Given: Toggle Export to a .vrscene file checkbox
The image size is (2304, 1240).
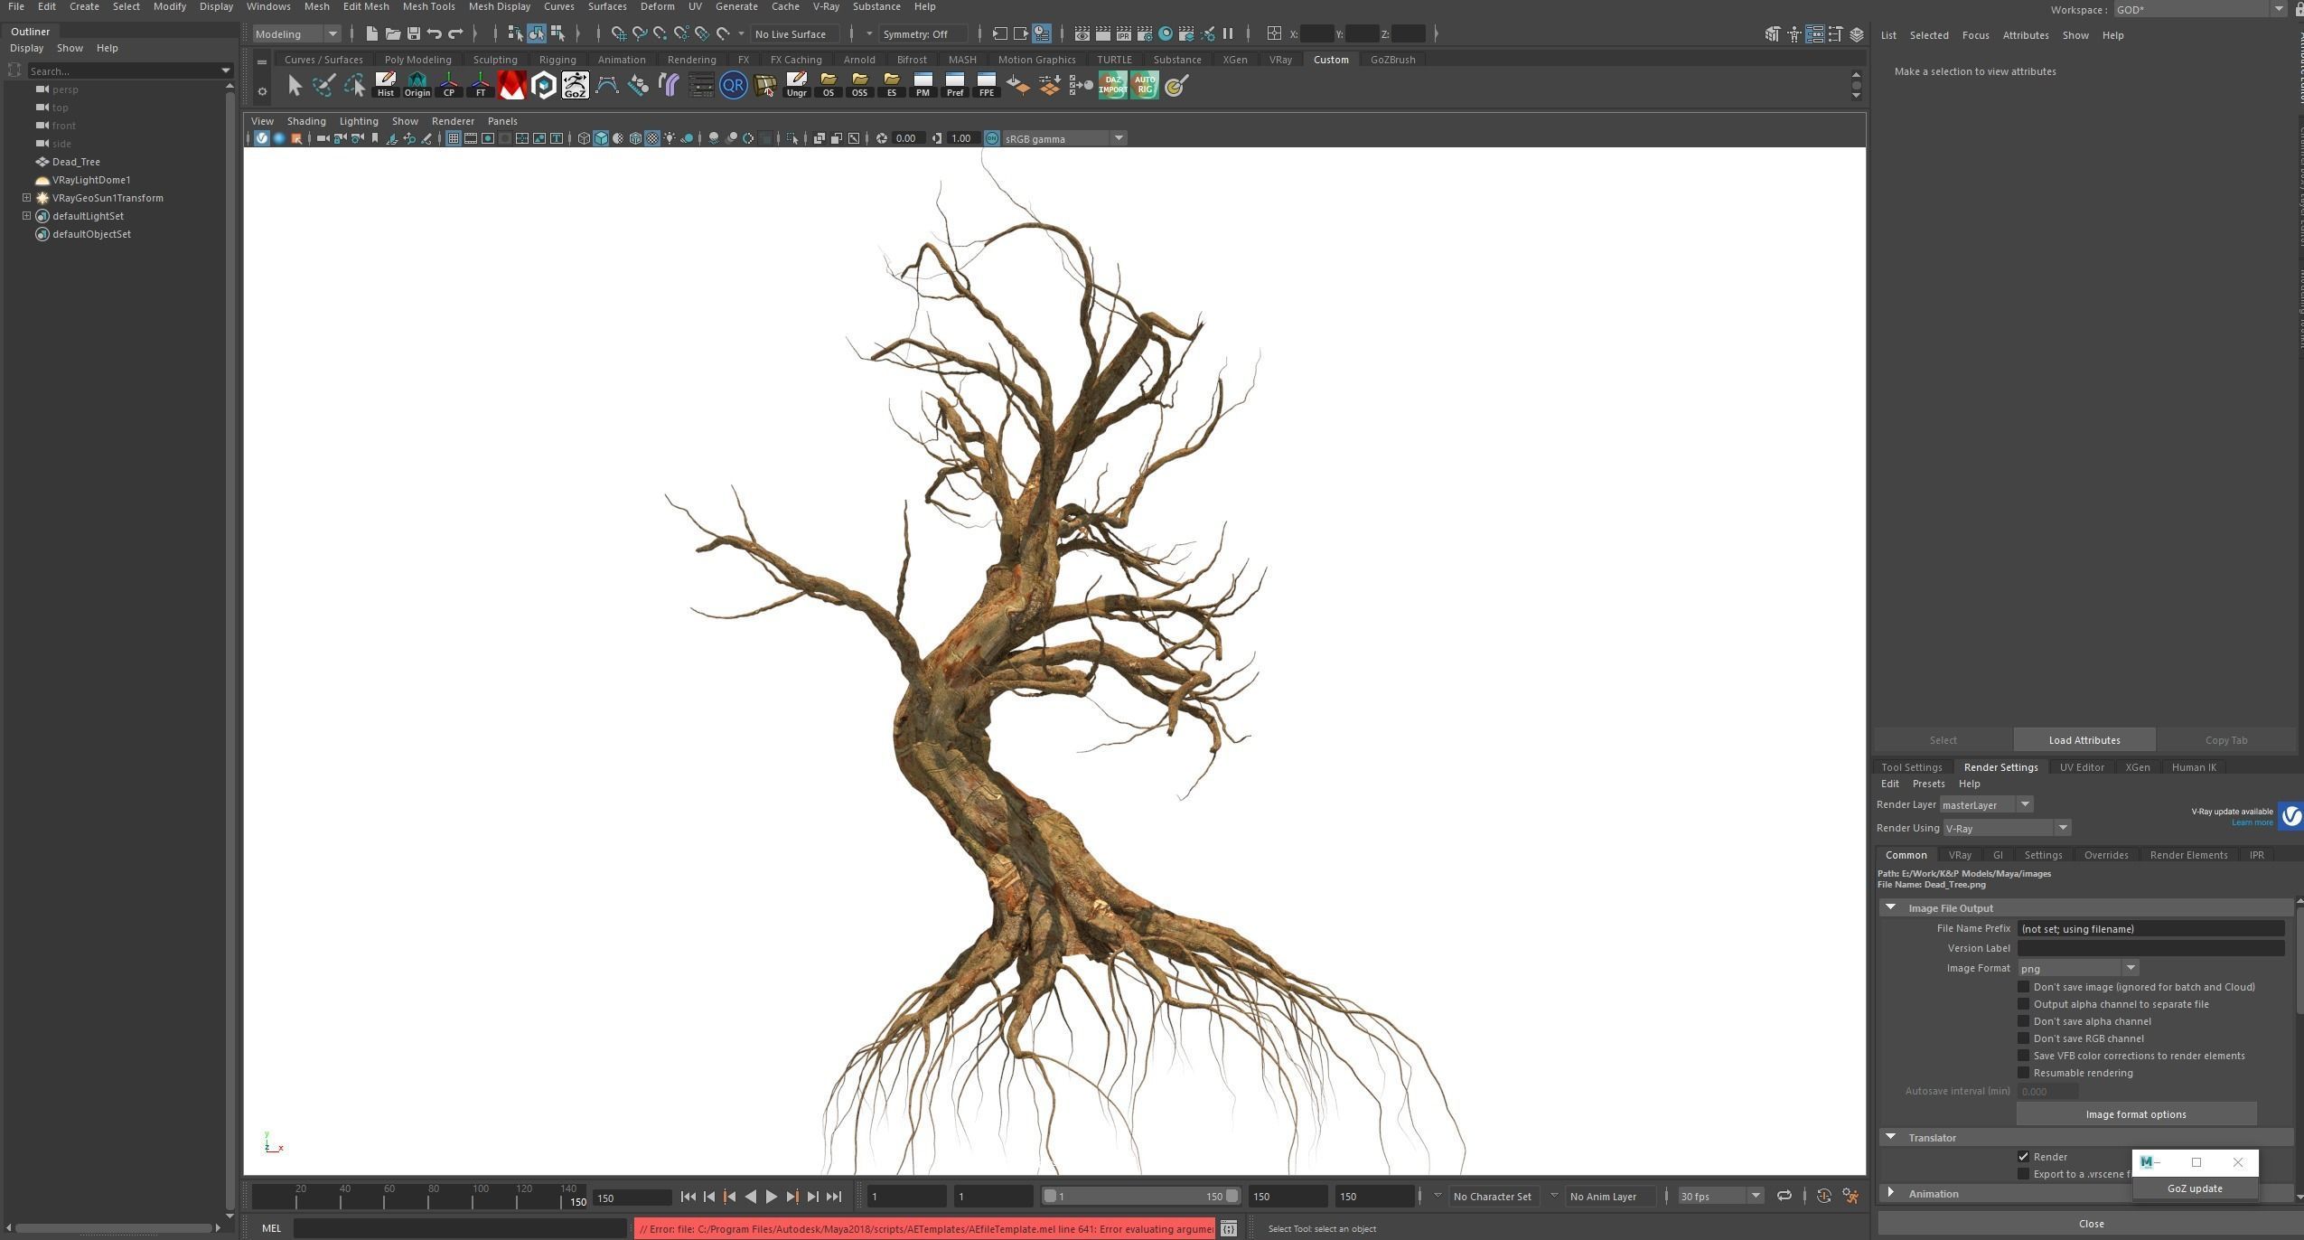Looking at the screenshot, I should pos(2024,1174).
